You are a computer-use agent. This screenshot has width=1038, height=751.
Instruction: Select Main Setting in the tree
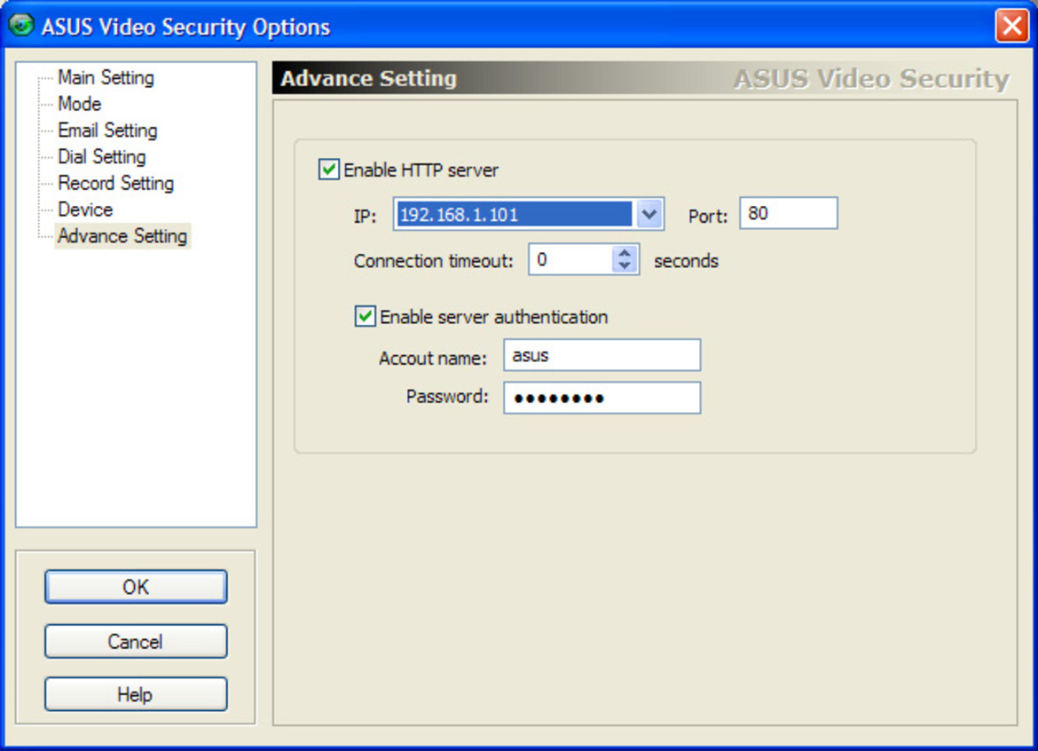[x=106, y=77]
